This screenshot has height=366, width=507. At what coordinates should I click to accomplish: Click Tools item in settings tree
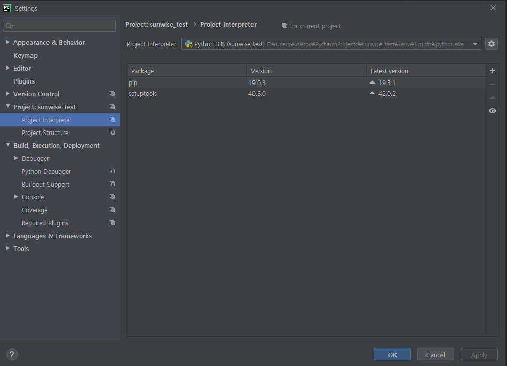21,249
